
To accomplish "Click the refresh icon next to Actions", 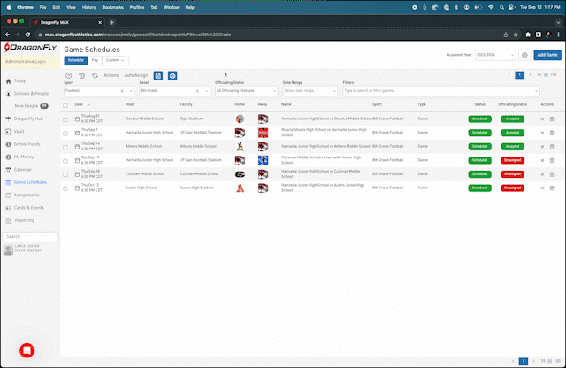I will [x=95, y=76].
